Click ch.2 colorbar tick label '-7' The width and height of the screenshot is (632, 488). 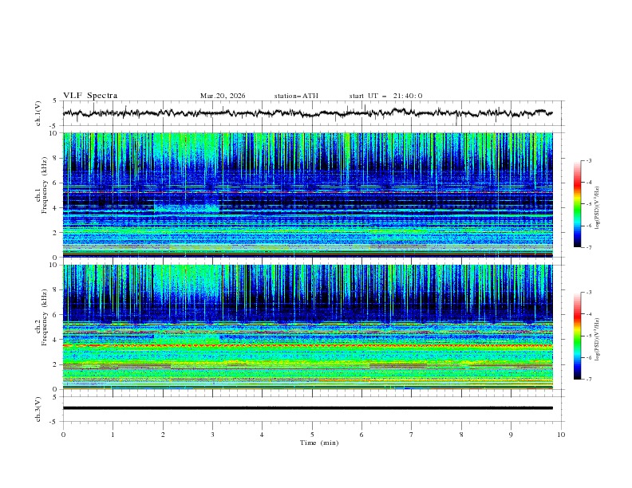point(589,380)
